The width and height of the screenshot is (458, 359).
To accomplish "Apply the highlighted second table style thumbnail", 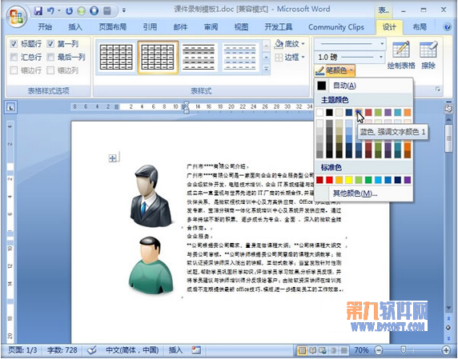I will click(158, 57).
